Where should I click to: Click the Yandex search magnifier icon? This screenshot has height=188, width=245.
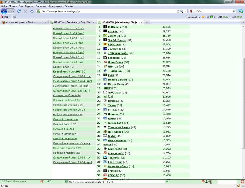(x=234, y=11)
